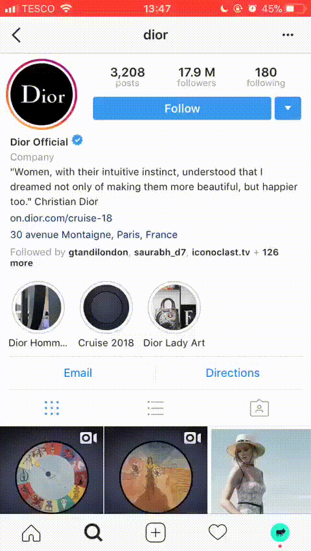The image size is (311, 551).
Task: Expand suggested accounts dropdown arrow
Action: tap(288, 109)
